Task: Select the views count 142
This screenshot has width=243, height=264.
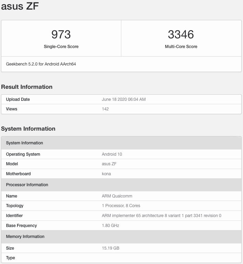Action: tap(105, 109)
